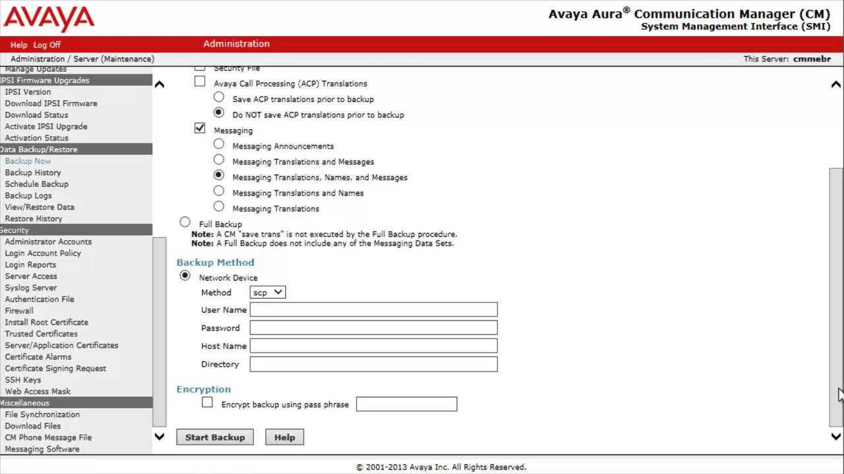Open Certificate Alarms page
Viewport: 844px width, 474px height.
click(38, 357)
